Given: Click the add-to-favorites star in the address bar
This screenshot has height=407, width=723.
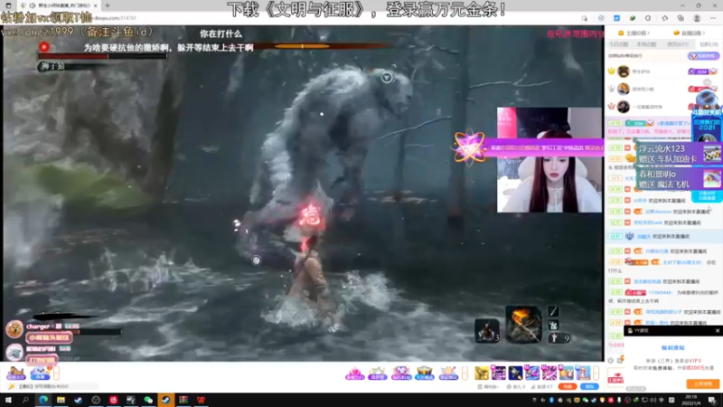Looking at the screenshot, I should pyautogui.click(x=585, y=18).
